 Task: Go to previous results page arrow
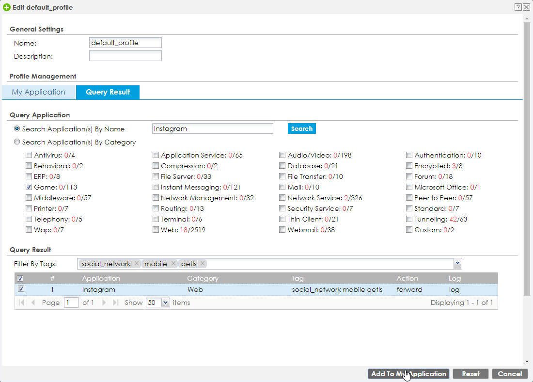click(x=33, y=302)
